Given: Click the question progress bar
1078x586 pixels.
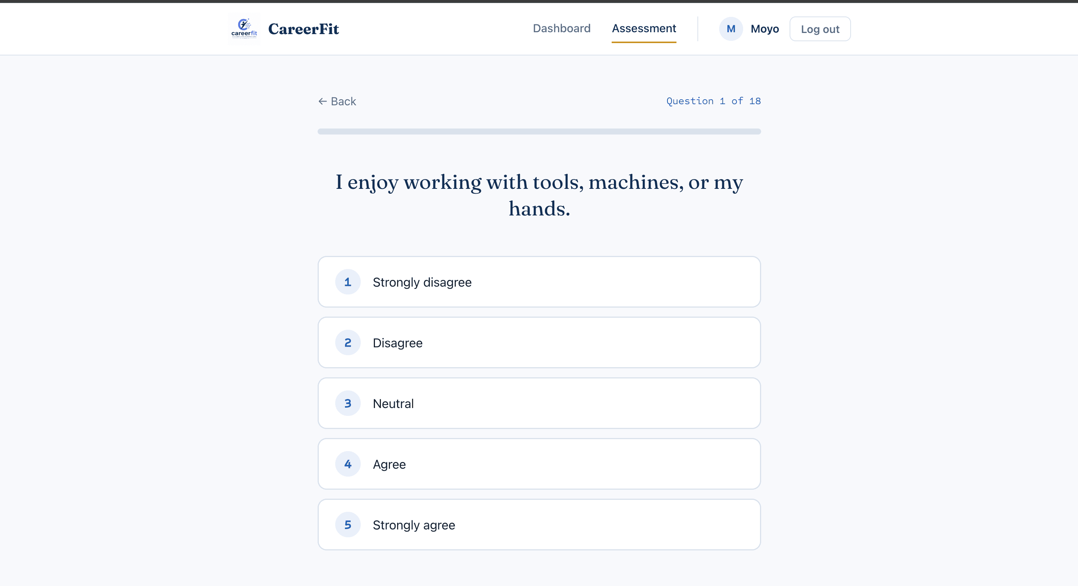Looking at the screenshot, I should point(539,132).
